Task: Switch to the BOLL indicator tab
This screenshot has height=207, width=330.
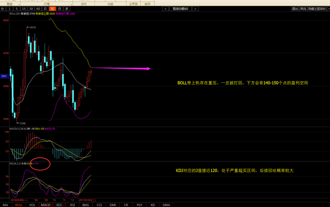Action: [19, 205]
